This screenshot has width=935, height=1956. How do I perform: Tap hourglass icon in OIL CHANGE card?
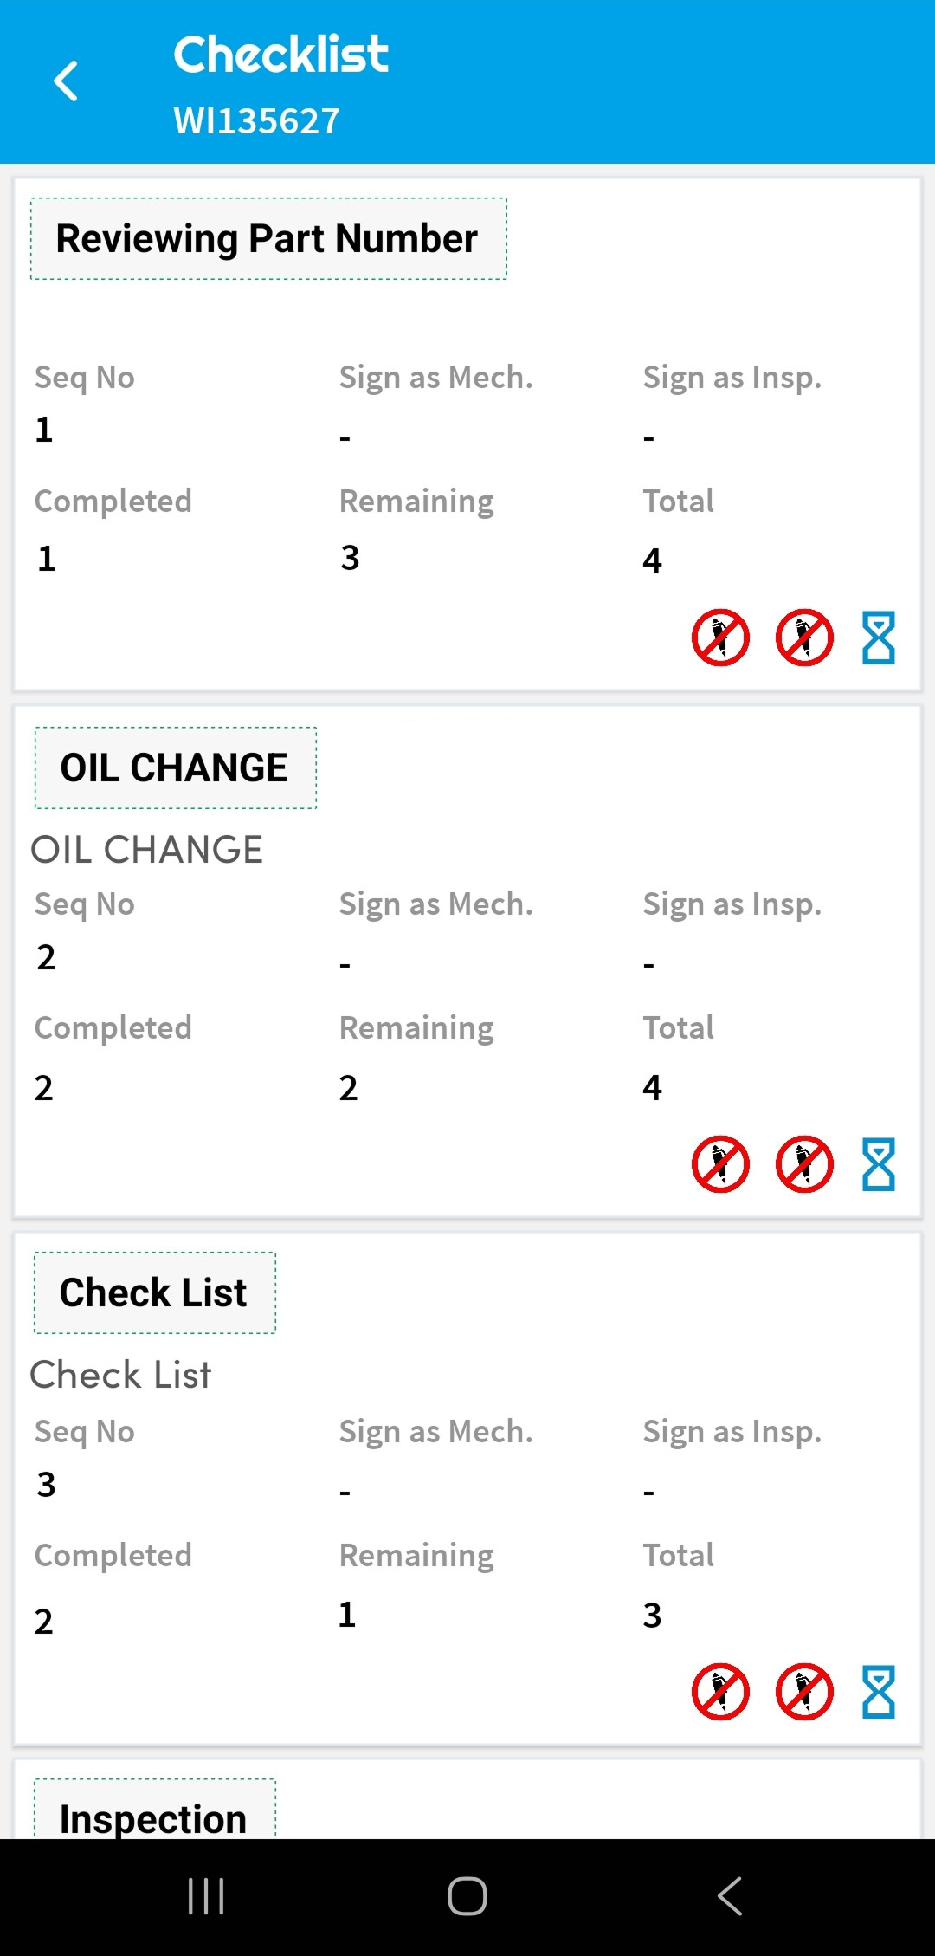point(878,1164)
